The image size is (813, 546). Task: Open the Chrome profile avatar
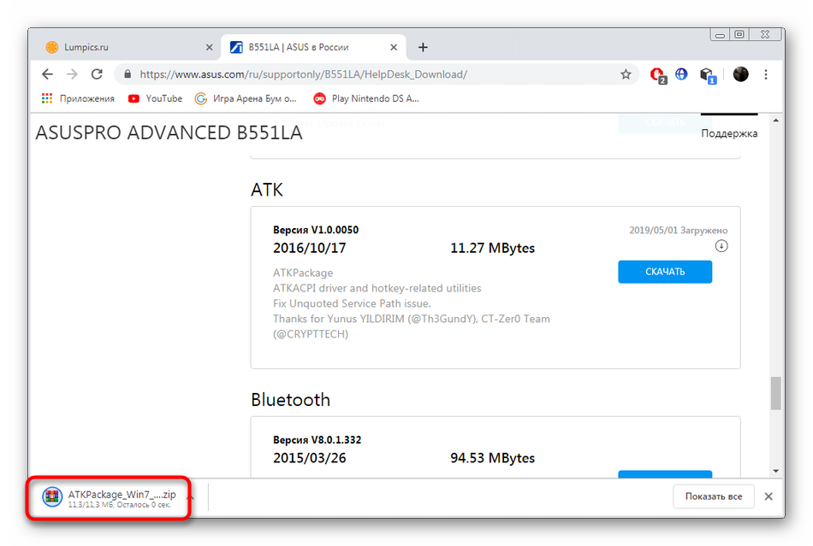point(740,74)
